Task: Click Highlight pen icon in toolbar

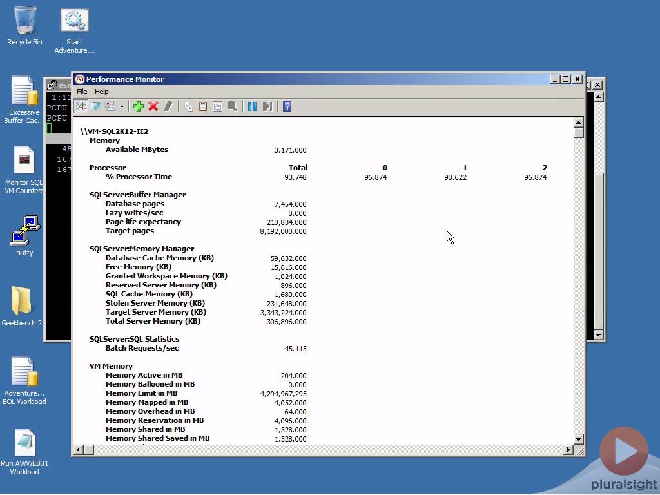Action: [168, 106]
